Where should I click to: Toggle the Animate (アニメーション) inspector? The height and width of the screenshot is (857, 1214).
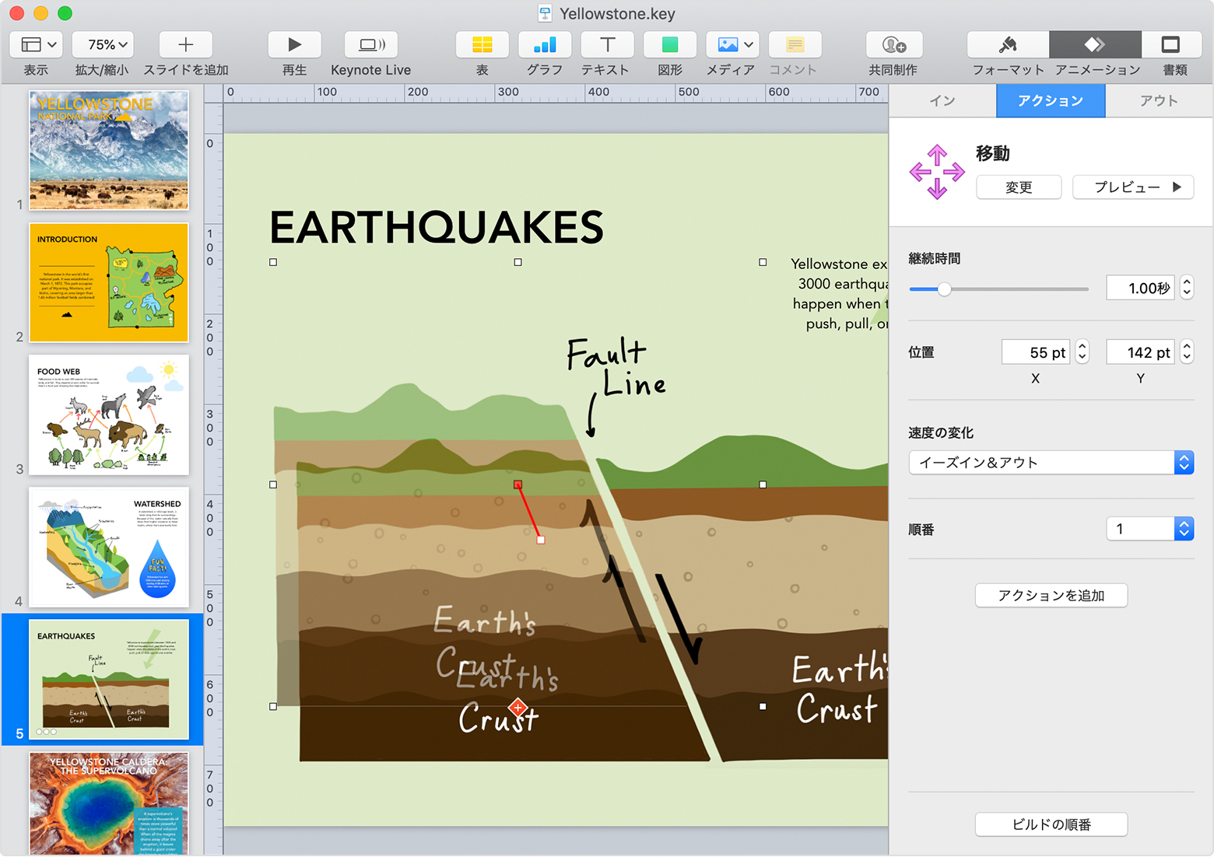coord(1095,44)
